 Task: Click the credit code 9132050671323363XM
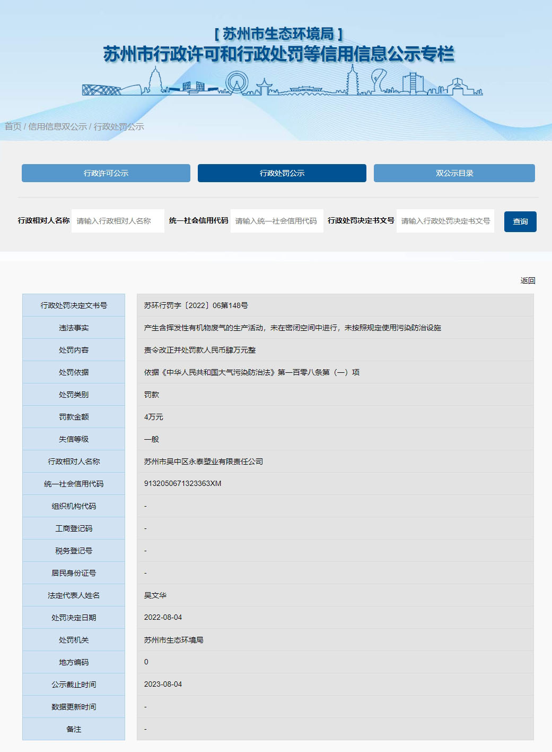(x=182, y=483)
